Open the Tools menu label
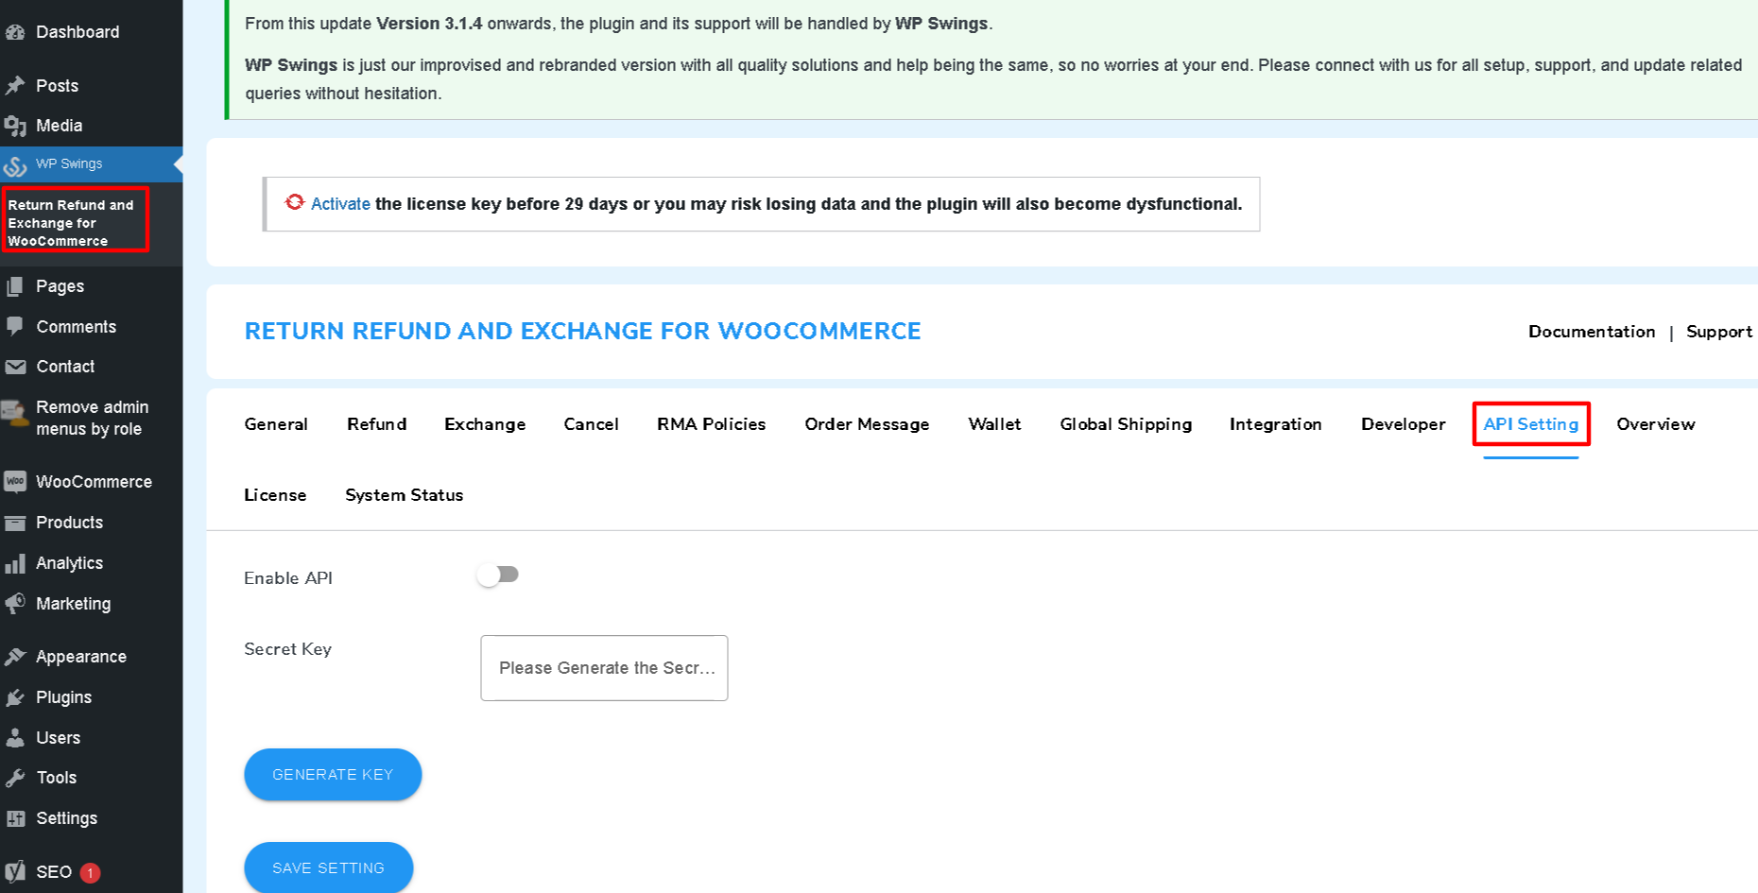Screen dimensions: 1758x893 click(x=56, y=778)
